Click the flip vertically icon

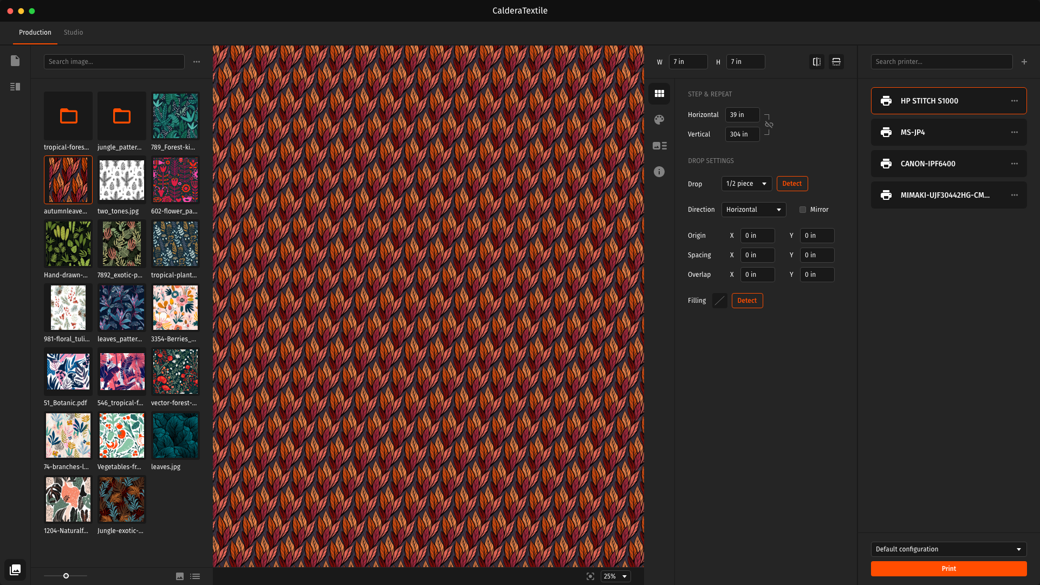[836, 62]
